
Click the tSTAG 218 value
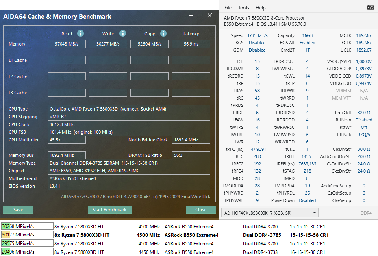point(307,171)
